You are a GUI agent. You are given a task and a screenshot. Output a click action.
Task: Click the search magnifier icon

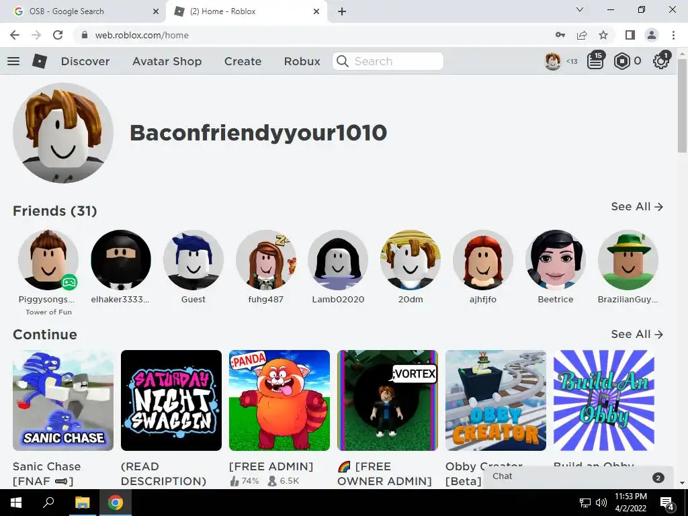pyautogui.click(x=343, y=61)
